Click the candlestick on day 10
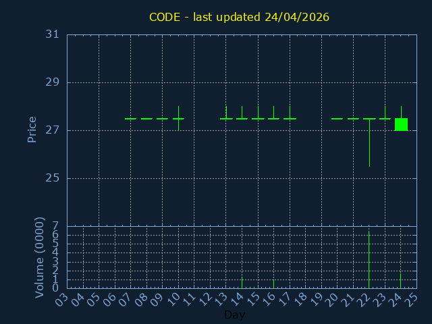Viewport: 432px width, 324px height. click(x=178, y=118)
